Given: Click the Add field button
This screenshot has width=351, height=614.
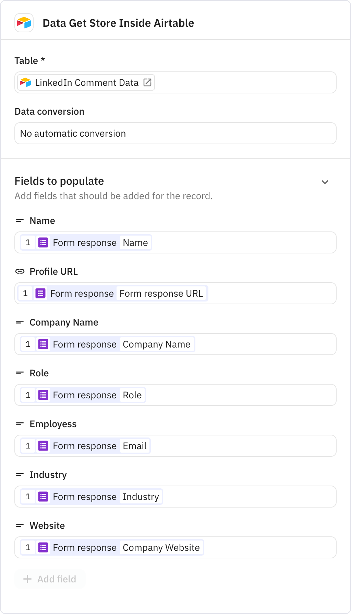Looking at the screenshot, I should (x=50, y=579).
